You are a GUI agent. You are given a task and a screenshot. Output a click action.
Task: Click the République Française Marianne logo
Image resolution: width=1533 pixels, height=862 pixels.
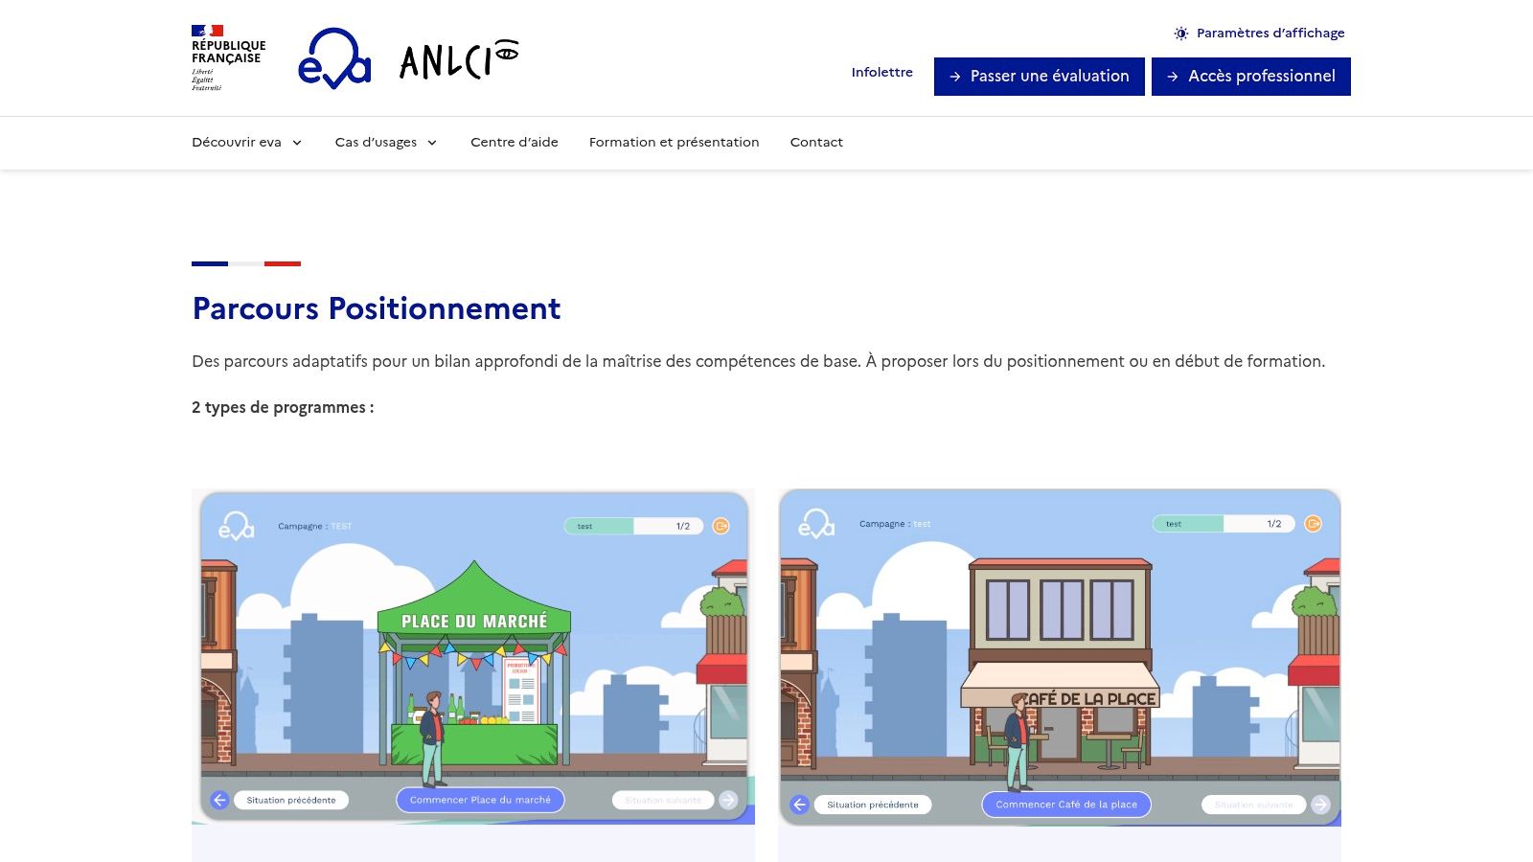click(229, 55)
